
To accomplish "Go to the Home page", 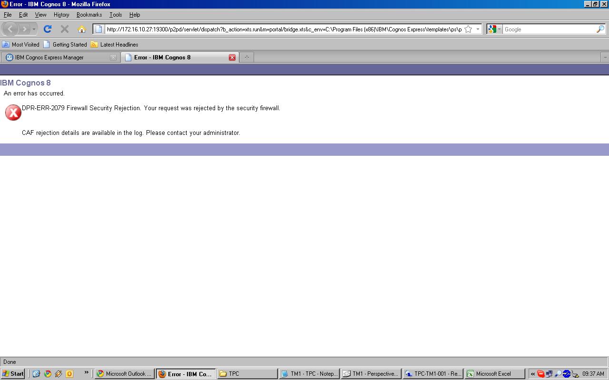I will coord(82,29).
